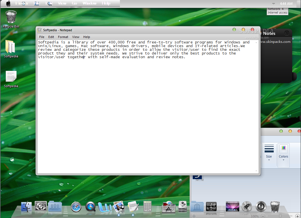Open the dropdown arrow beside the clock

(x=273, y=4)
